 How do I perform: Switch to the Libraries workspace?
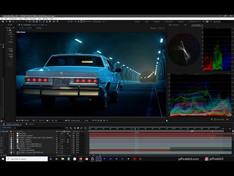pos(181,22)
